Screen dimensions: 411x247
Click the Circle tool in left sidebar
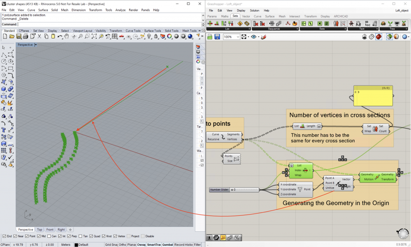tap(4, 62)
